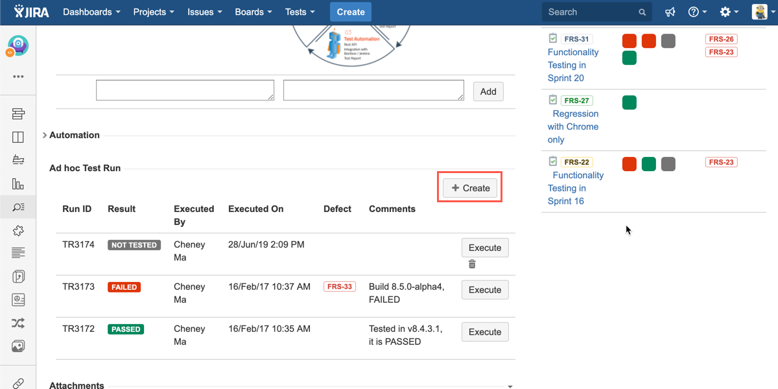
Task: Click the green status square for FRS-27
Action: coord(629,102)
